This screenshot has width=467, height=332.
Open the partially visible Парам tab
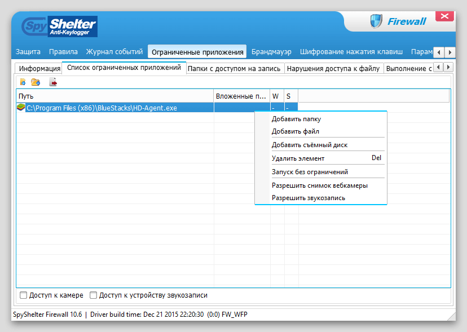[x=421, y=52]
